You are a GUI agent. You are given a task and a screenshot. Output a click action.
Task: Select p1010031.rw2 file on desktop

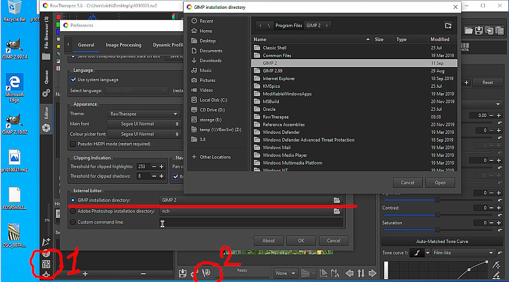14,161
